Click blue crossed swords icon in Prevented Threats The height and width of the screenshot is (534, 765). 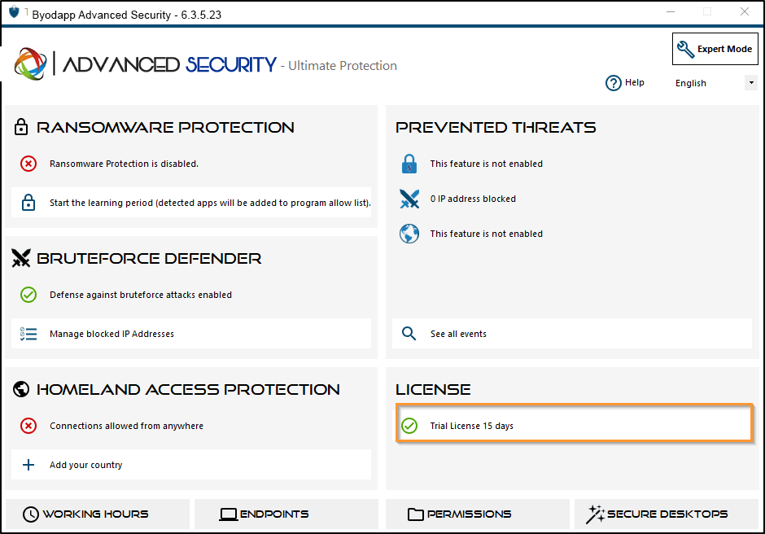pos(409,199)
